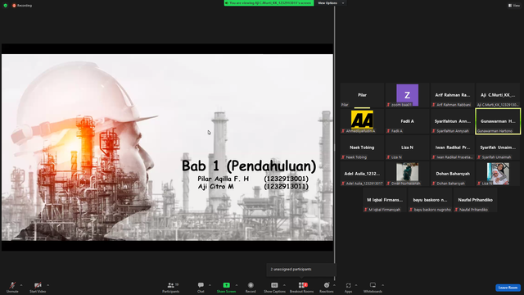Click the red Recording indicator
This screenshot has height=295, width=524.
click(x=22, y=6)
